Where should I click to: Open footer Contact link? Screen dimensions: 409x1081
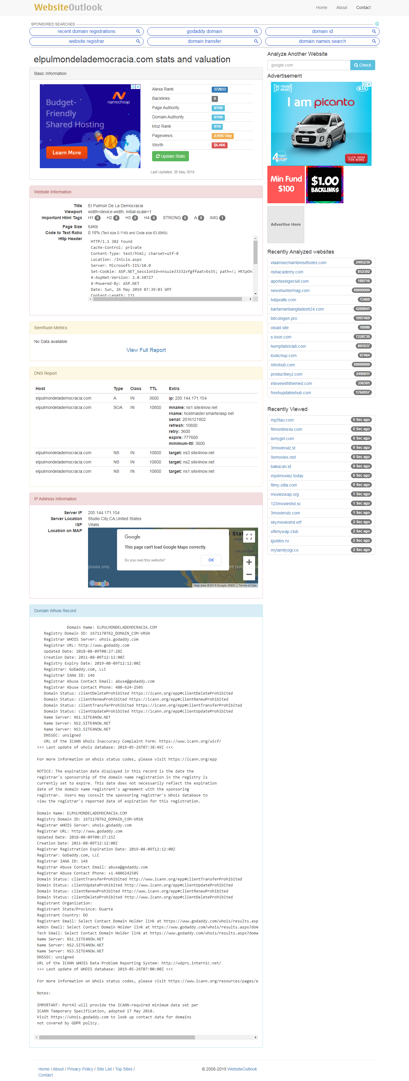tap(45, 1075)
